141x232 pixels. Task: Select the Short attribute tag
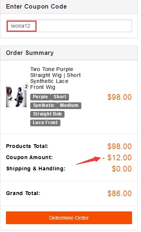(x=60, y=97)
